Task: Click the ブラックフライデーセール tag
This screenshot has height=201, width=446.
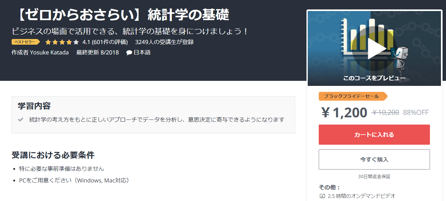Action: point(353,96)
